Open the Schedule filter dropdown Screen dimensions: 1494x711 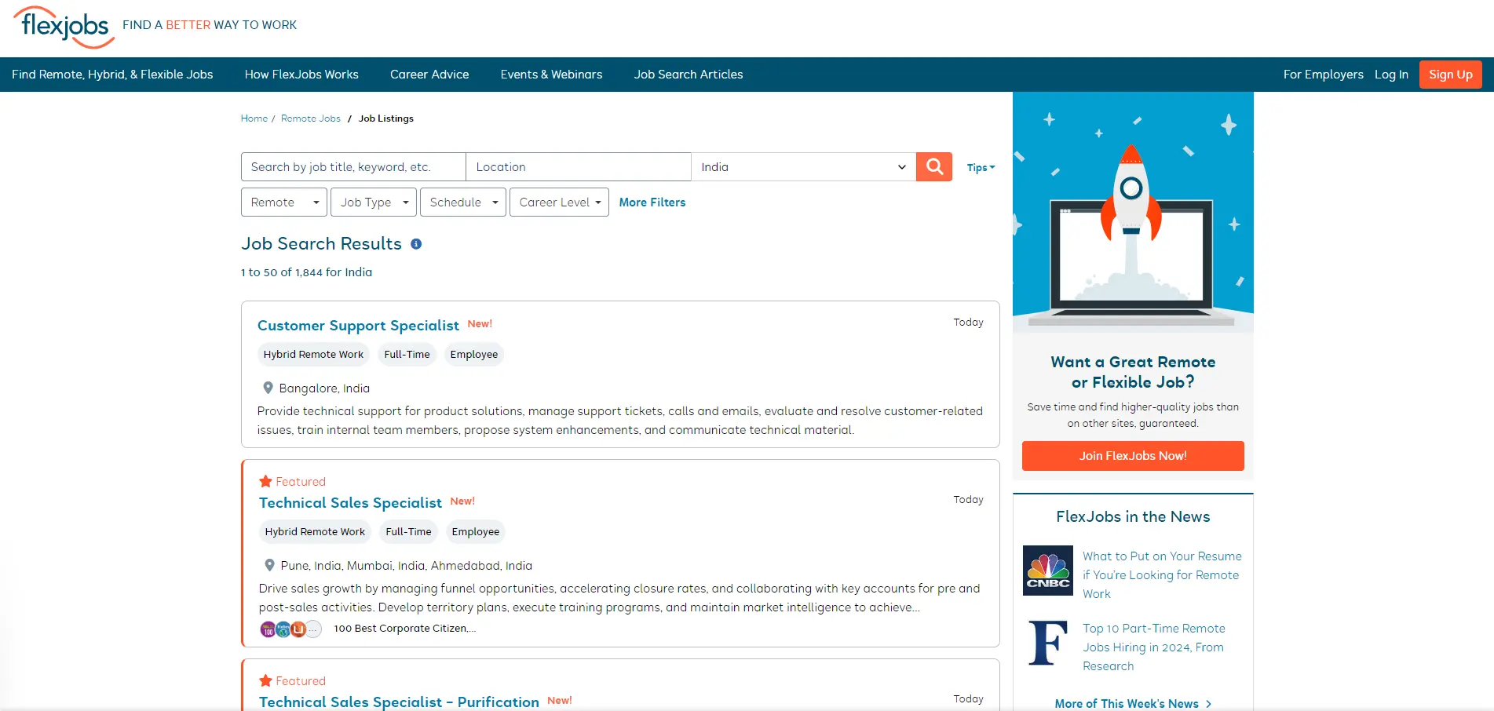(x=463, y=202)
